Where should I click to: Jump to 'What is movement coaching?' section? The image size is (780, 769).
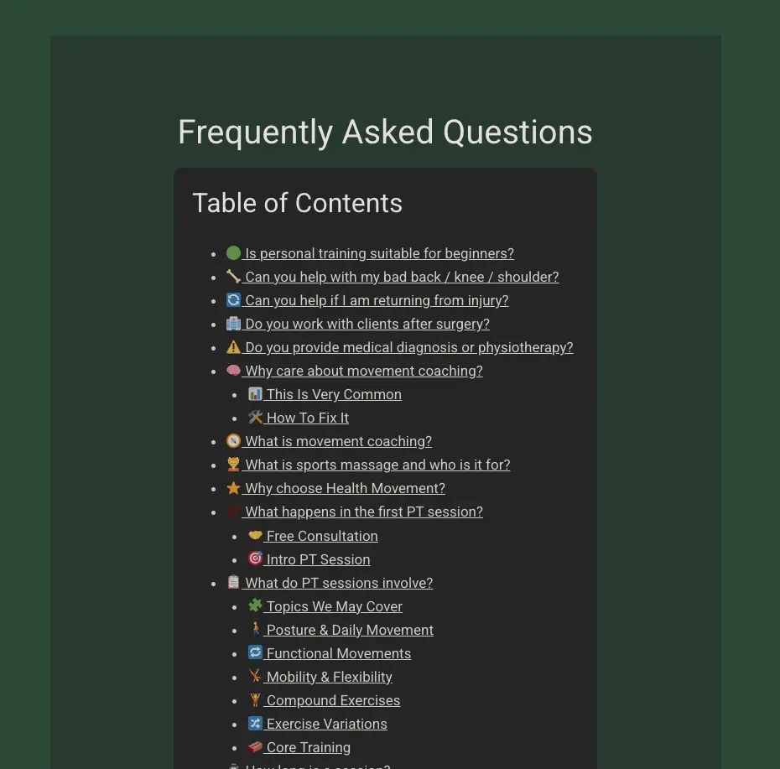point(338,442)
